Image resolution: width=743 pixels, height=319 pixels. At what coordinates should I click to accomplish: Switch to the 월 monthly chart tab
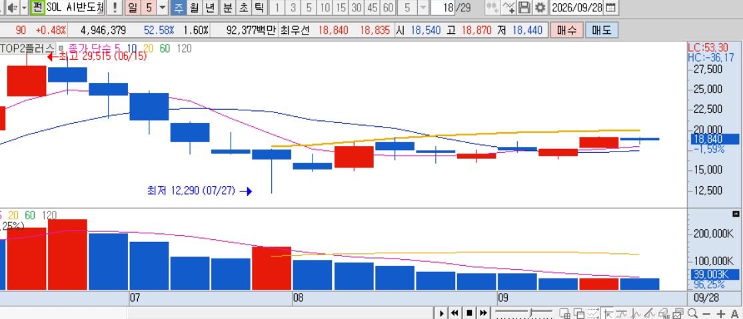point(194,7)
